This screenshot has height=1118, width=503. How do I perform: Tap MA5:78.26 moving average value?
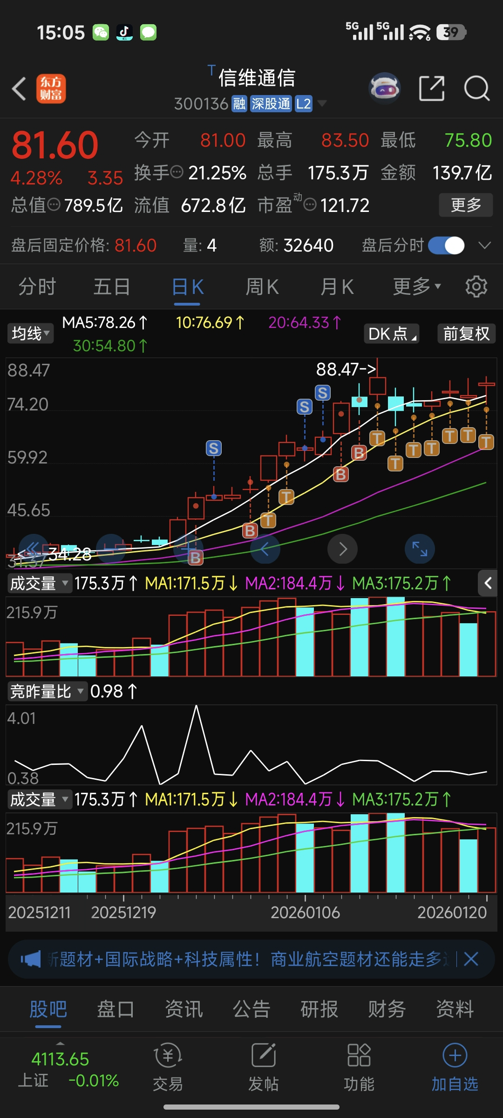tap(105, 322)
